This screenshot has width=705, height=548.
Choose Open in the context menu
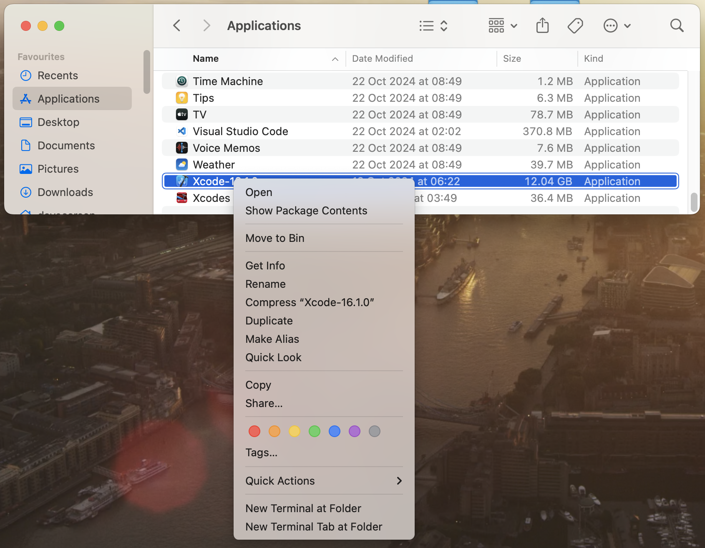(324, 192)
